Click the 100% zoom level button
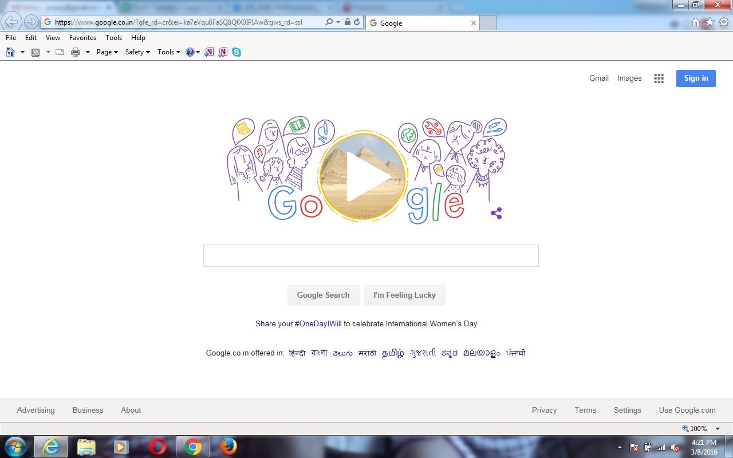The height and width of the screenshot is (458, 733). tap(695, 429)
